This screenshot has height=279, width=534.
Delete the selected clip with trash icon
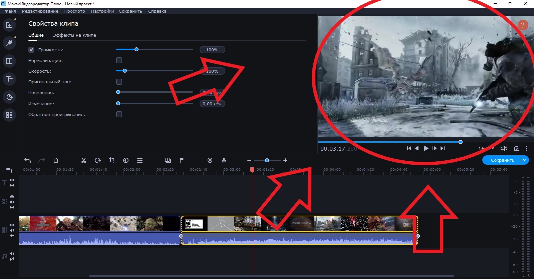pos(56,160)
